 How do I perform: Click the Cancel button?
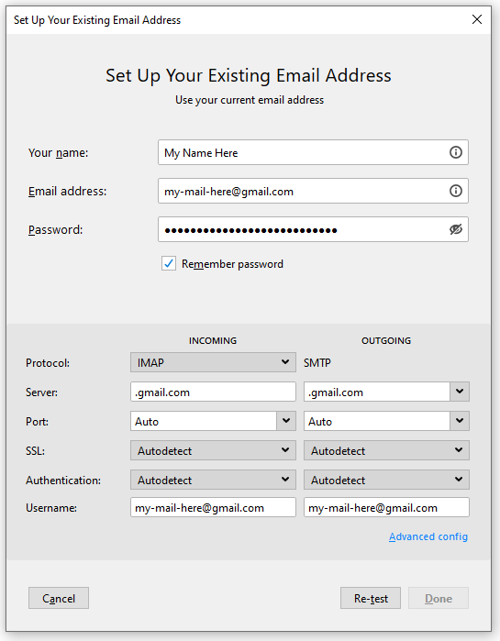click(x=59, y=598)
